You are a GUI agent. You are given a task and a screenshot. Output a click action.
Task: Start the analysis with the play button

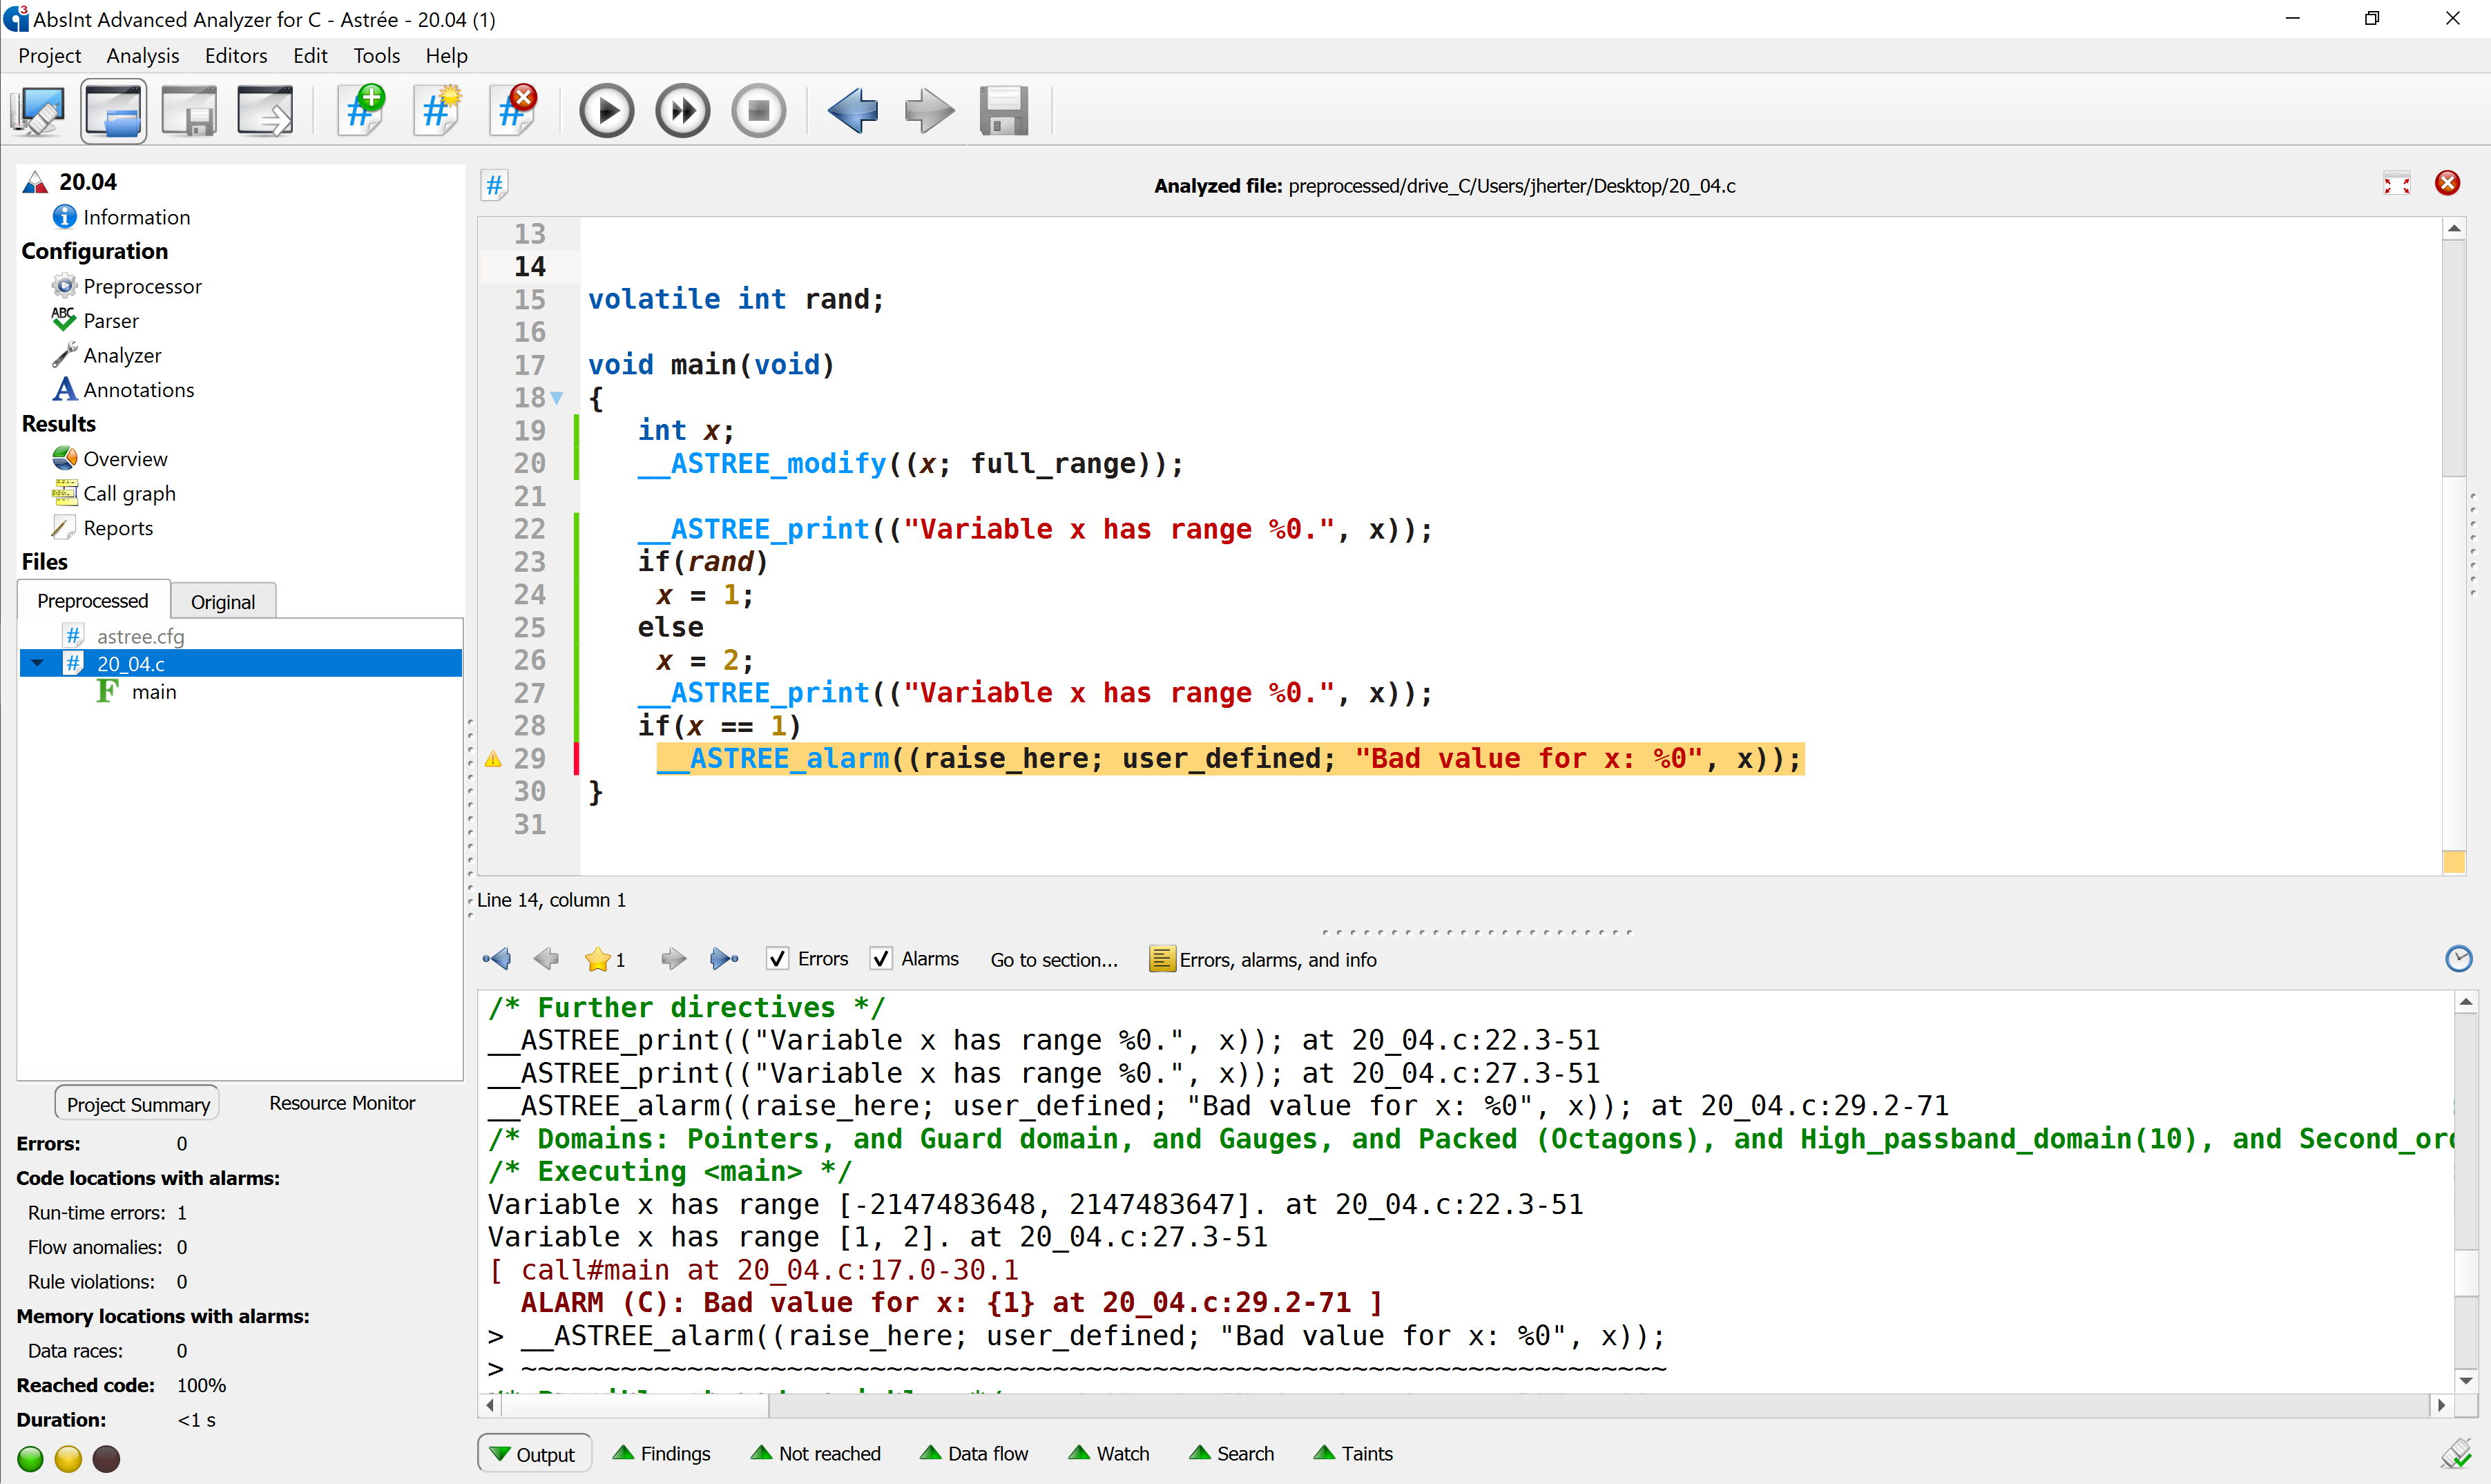tap(607, 110)
